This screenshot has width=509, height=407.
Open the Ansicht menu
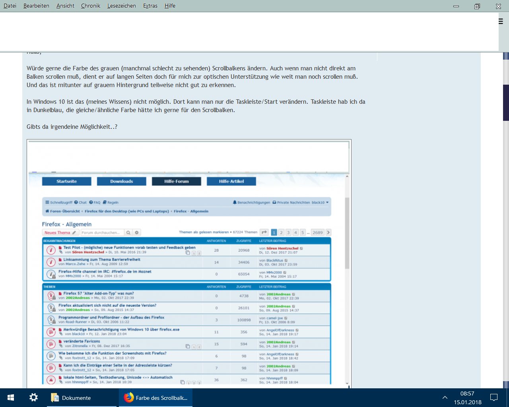pos(65,6)
